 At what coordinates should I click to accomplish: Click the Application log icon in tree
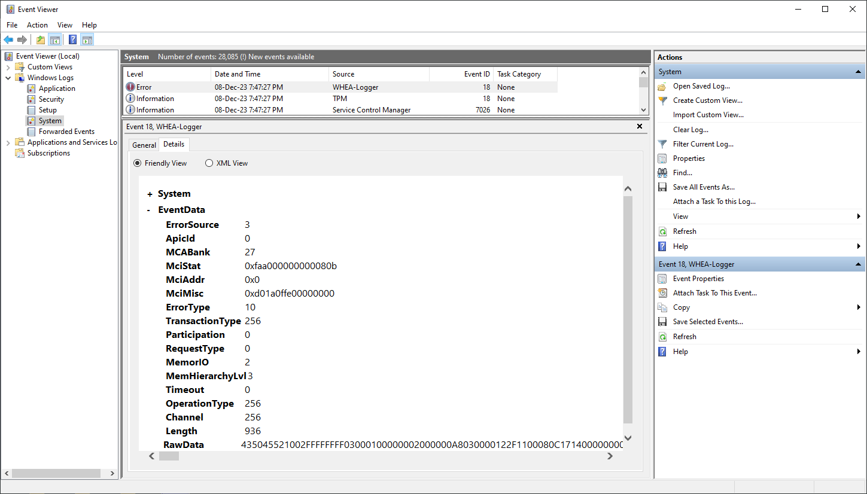point(32,89)
